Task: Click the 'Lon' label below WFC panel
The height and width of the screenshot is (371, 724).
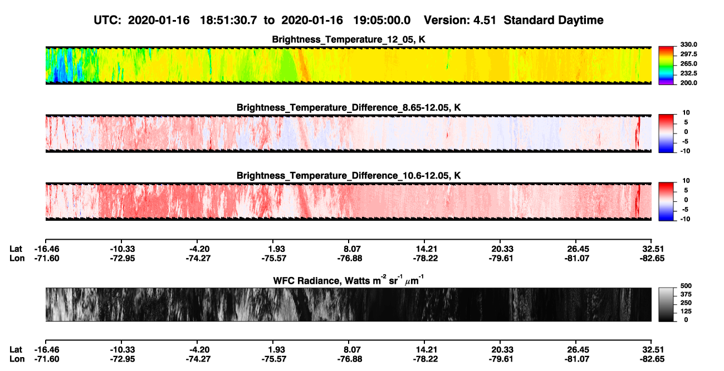Action: point(17,359)
